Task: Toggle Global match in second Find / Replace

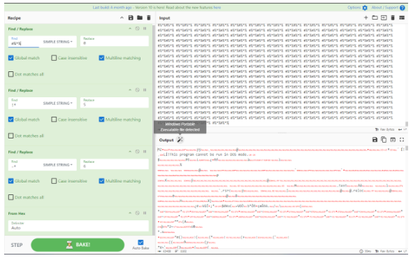Action: (10, 120)
